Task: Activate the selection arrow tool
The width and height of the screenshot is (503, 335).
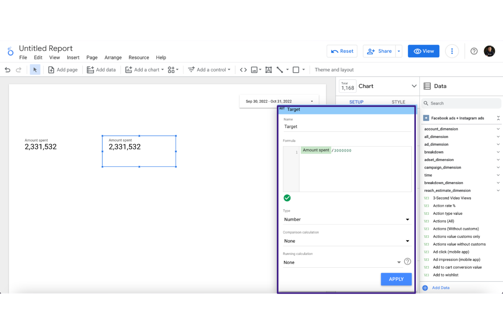Action: (35, 69)
